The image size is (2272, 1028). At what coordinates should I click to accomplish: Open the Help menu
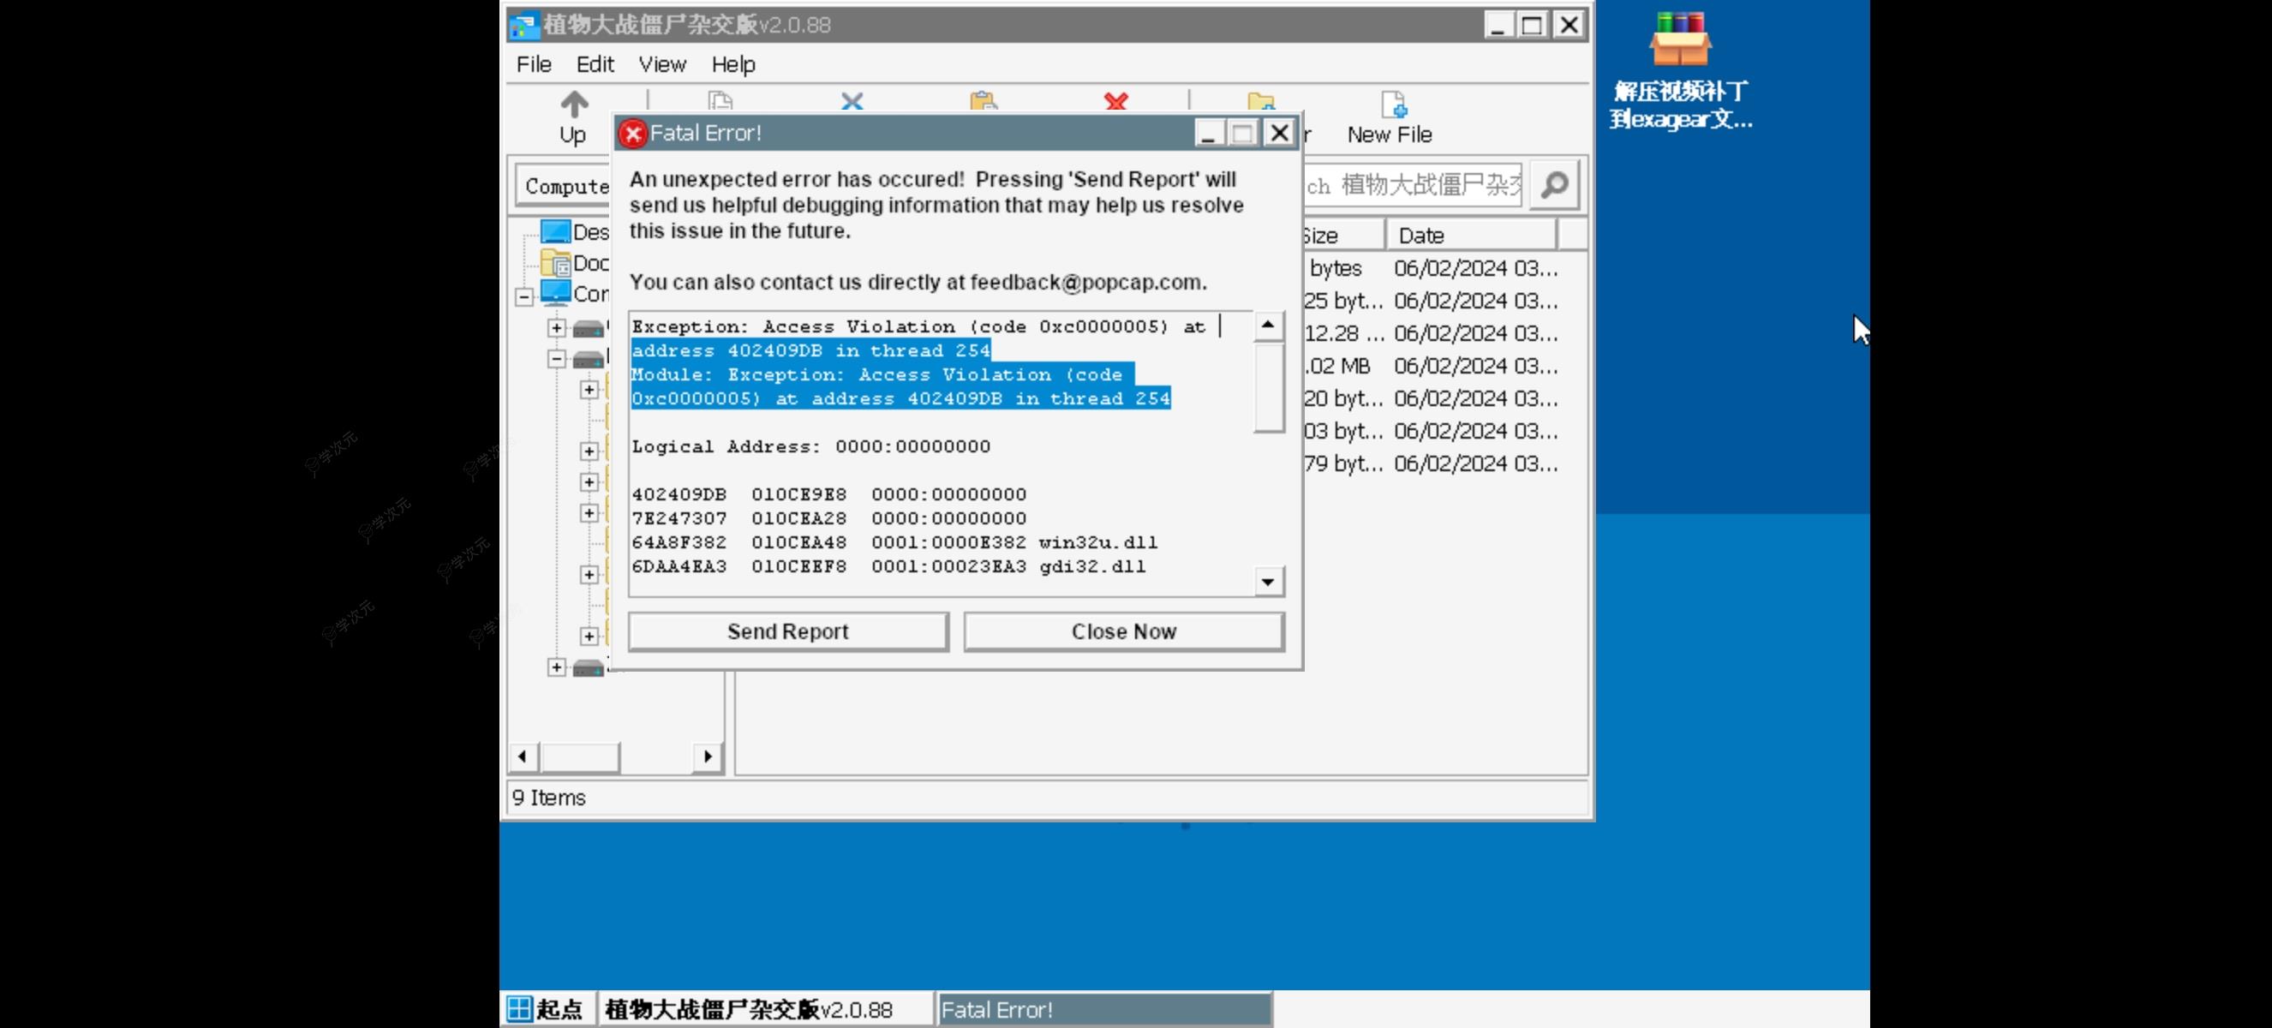(x=733, y=64)
